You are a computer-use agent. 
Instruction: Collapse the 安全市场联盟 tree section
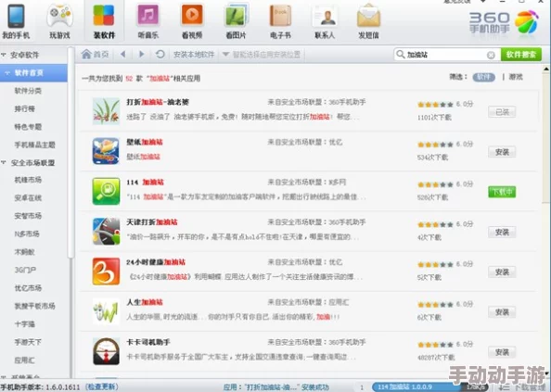tap(4, 162)
